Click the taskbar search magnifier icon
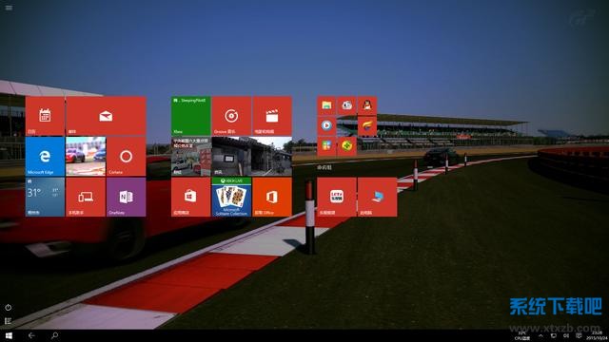This screenshot has width=609, height=342. tap(55, 335)
